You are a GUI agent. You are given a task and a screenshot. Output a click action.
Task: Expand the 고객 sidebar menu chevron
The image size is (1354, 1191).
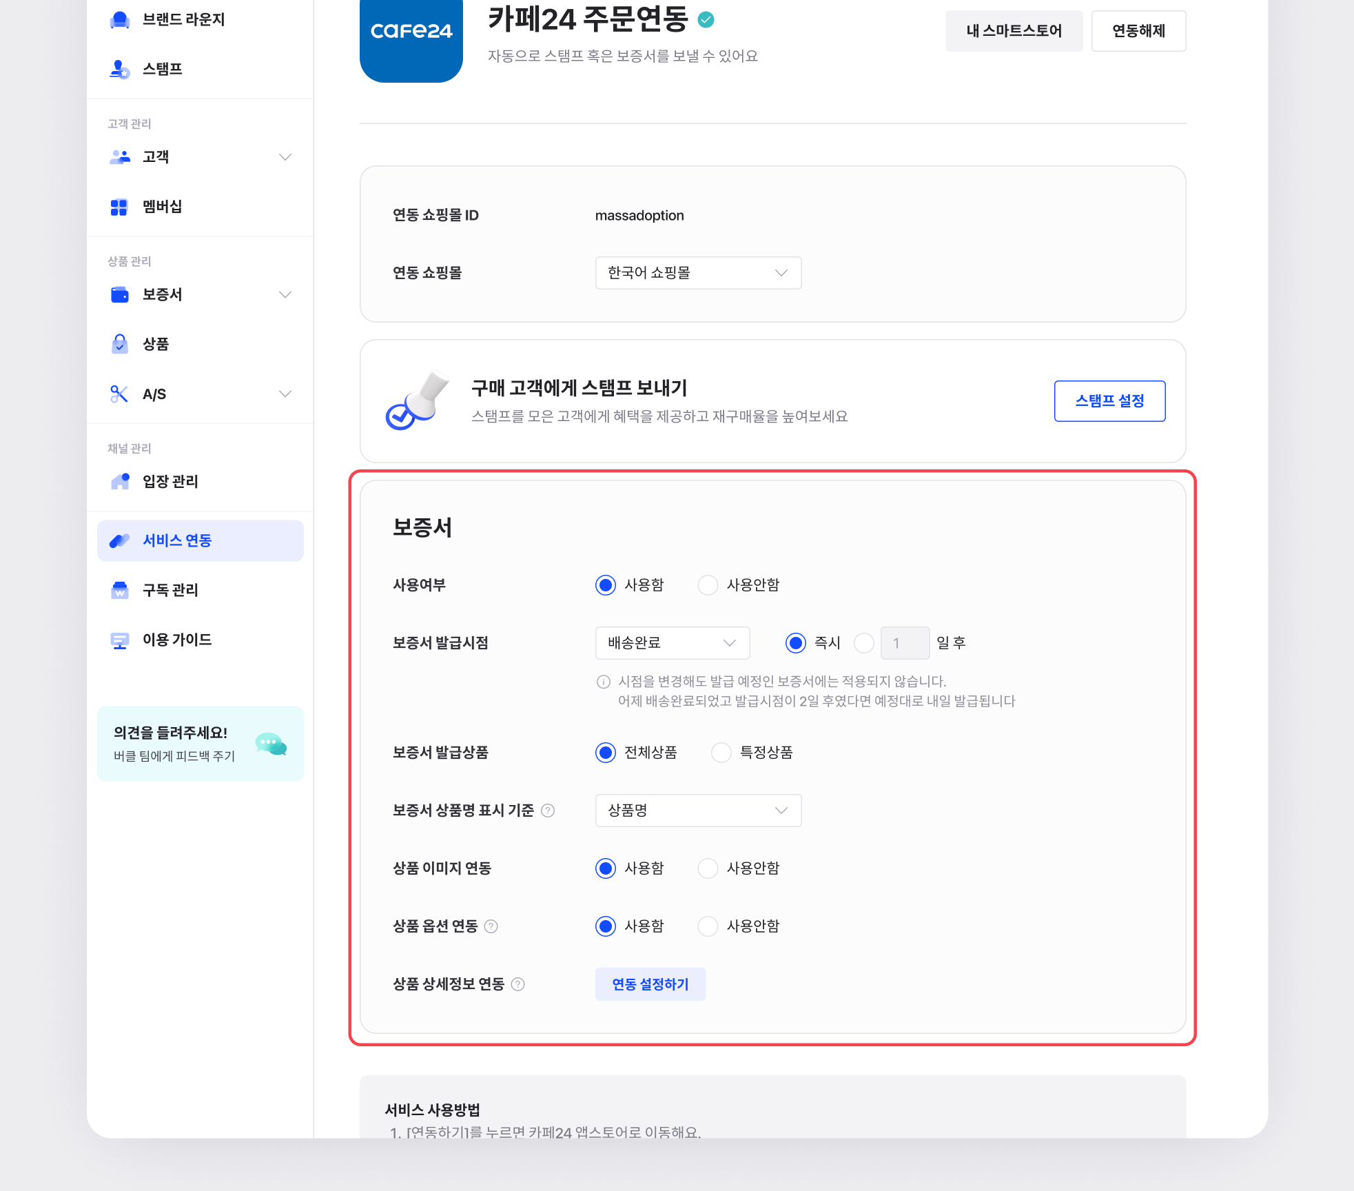285,157
